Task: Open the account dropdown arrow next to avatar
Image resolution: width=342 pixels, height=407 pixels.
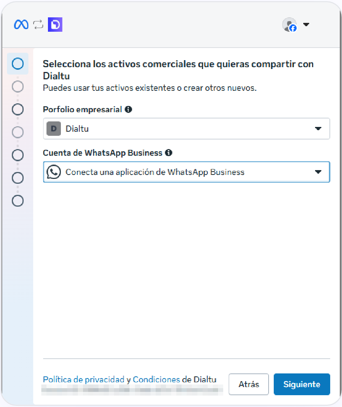Action: 306,24
